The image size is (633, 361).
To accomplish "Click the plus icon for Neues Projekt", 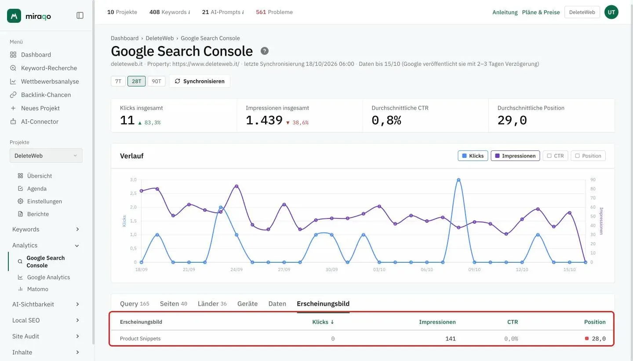I will (x=13, y=108).
